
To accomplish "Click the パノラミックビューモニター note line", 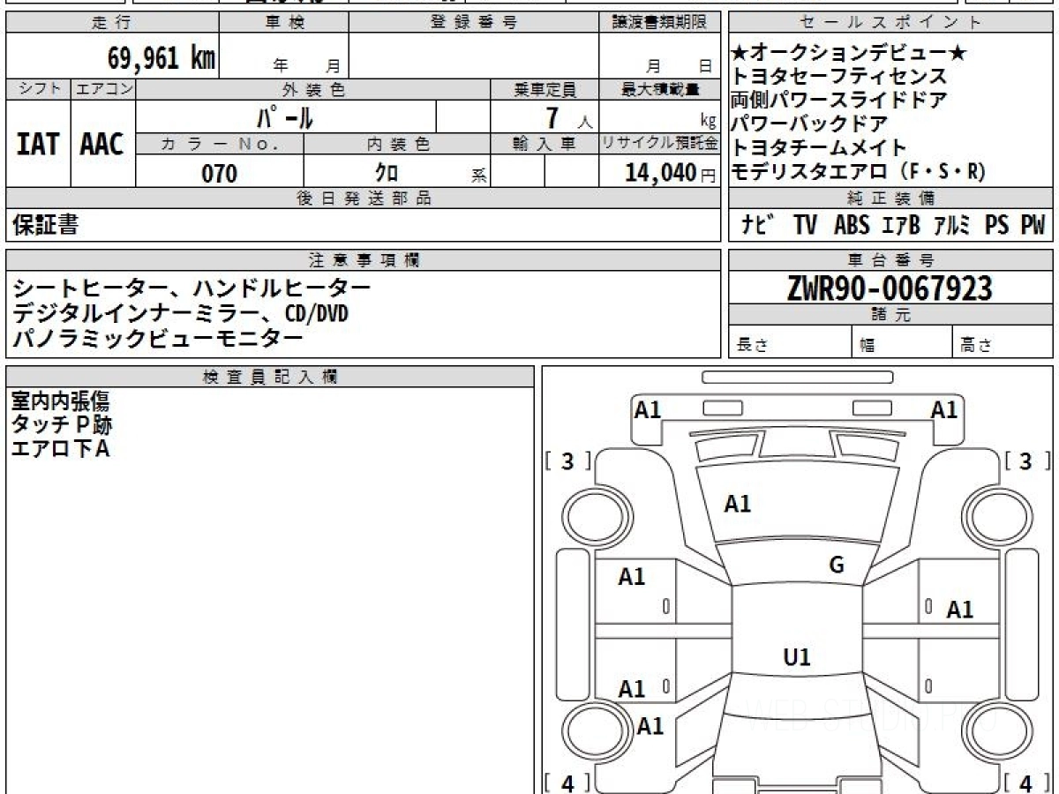I will click(158, 337).
